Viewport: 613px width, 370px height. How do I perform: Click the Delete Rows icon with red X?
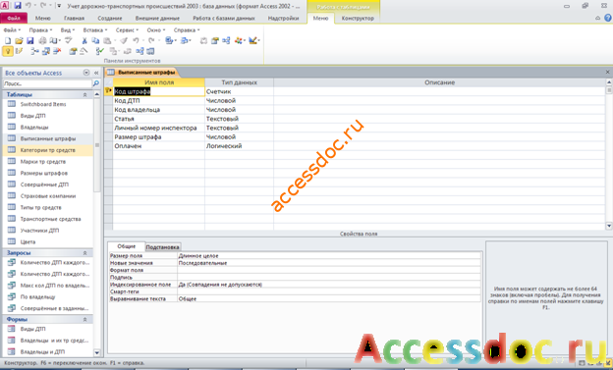tap(57, 51)
